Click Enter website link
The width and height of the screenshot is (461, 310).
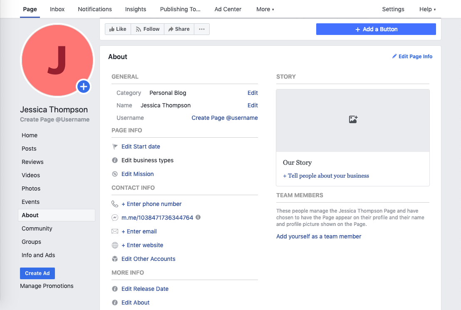point(142,245)
